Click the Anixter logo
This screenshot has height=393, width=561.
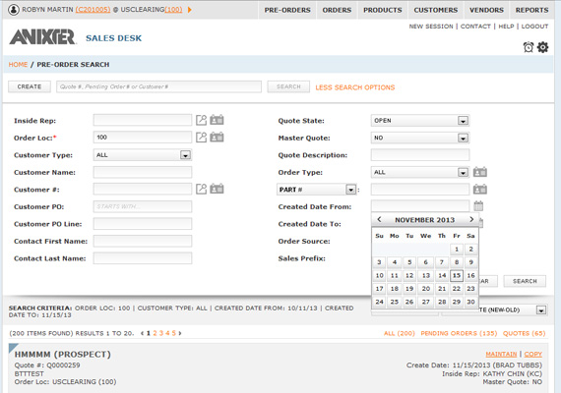[42, 36]
